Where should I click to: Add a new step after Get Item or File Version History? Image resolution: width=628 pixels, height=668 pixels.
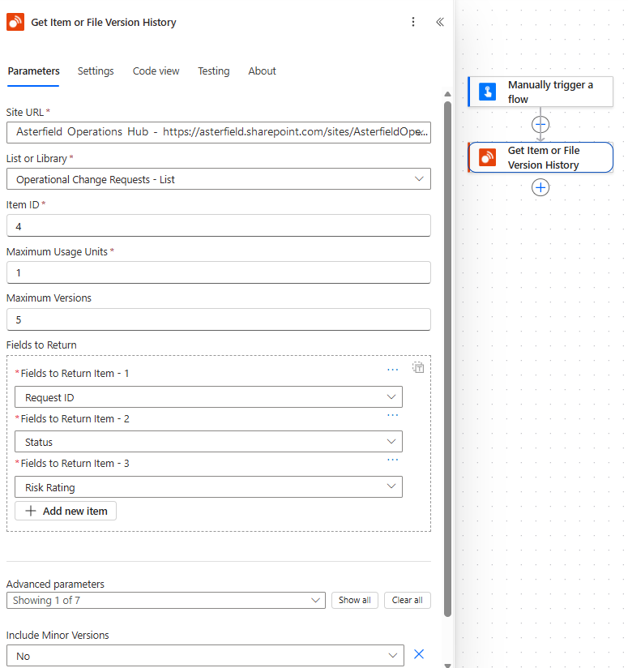540,187
